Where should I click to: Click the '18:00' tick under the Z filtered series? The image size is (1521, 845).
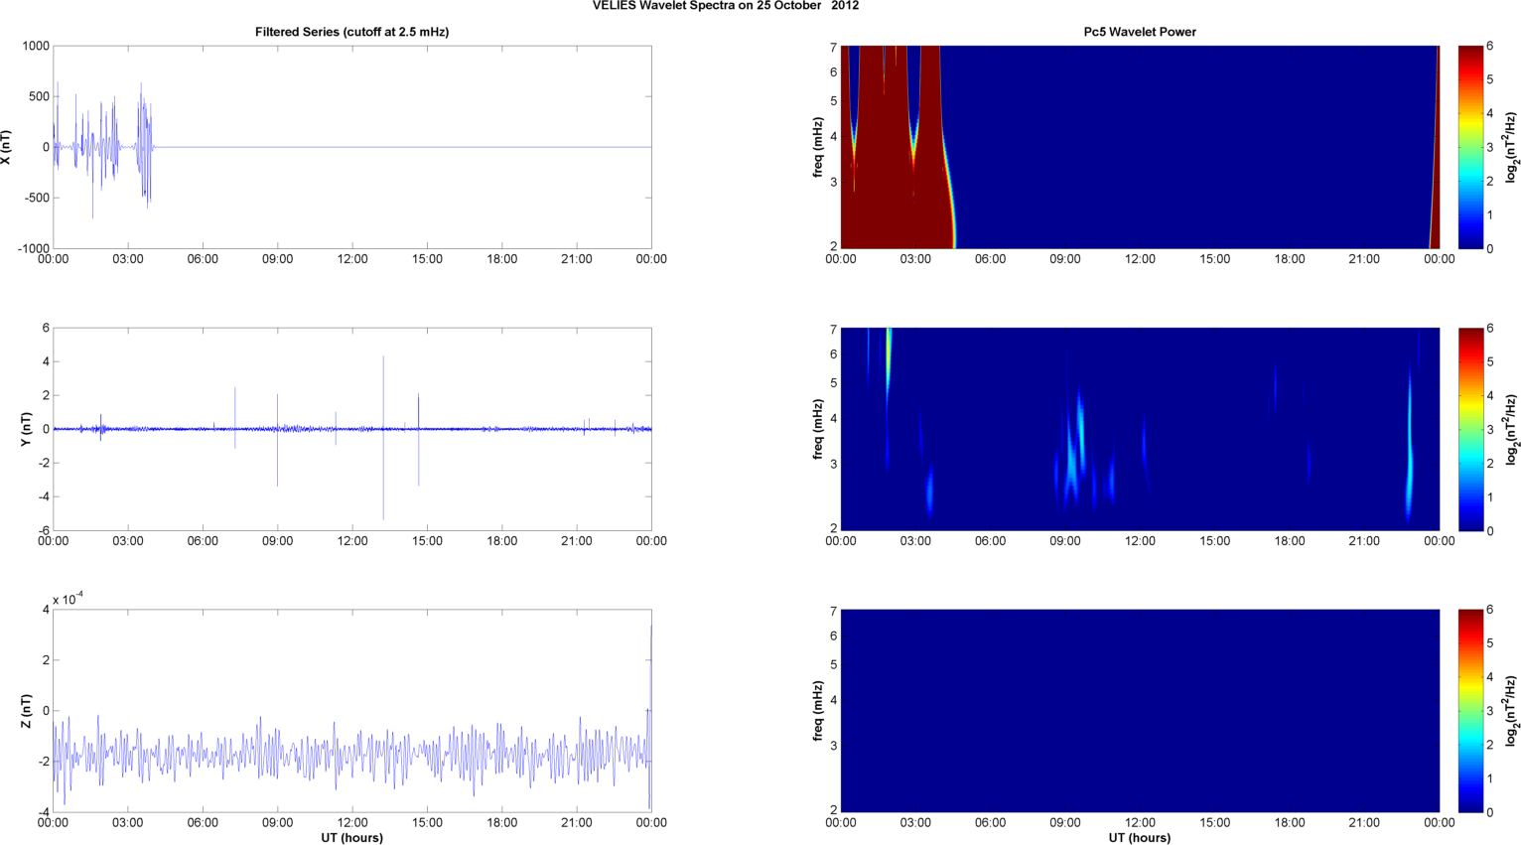[501, 822]
